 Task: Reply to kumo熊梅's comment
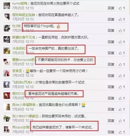coord(111,8)
